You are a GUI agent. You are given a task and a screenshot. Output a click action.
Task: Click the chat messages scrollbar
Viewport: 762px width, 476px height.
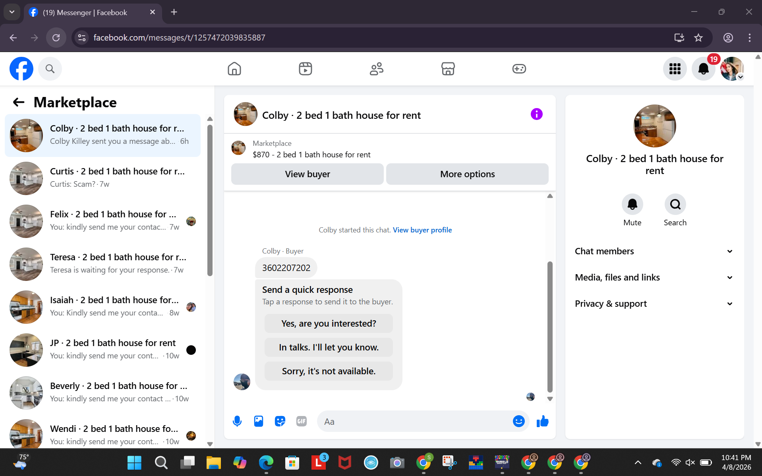point(550,327)
